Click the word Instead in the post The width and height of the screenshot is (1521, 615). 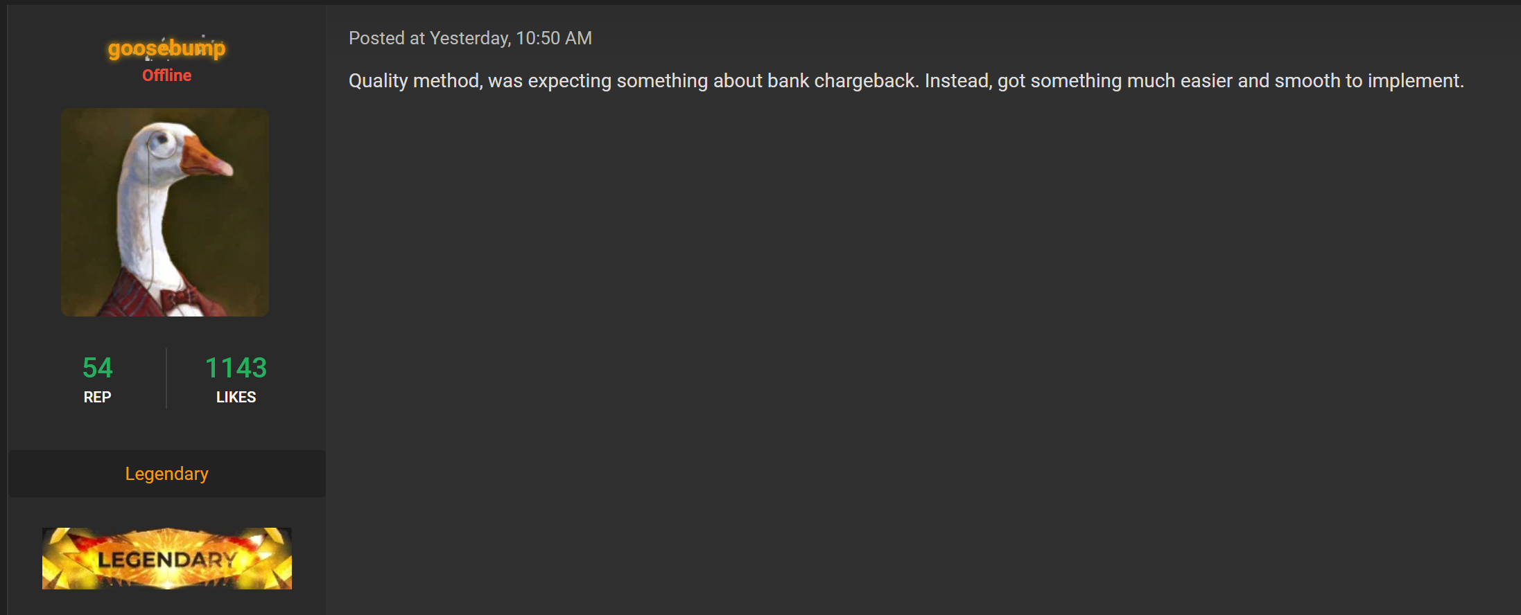[x=957, y=81]
